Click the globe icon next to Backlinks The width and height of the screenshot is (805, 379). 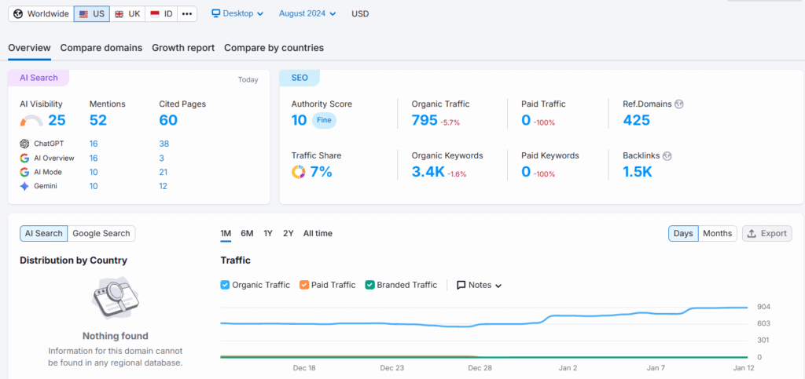click(667, 155)
